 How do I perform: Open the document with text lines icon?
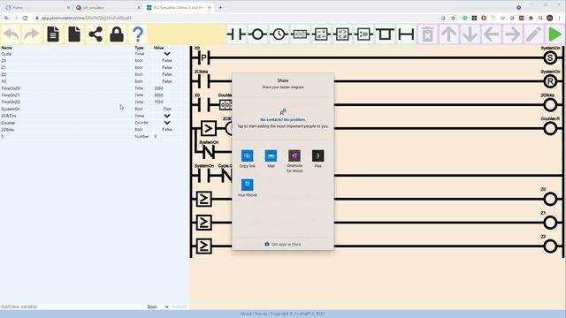tap(53, 34)
